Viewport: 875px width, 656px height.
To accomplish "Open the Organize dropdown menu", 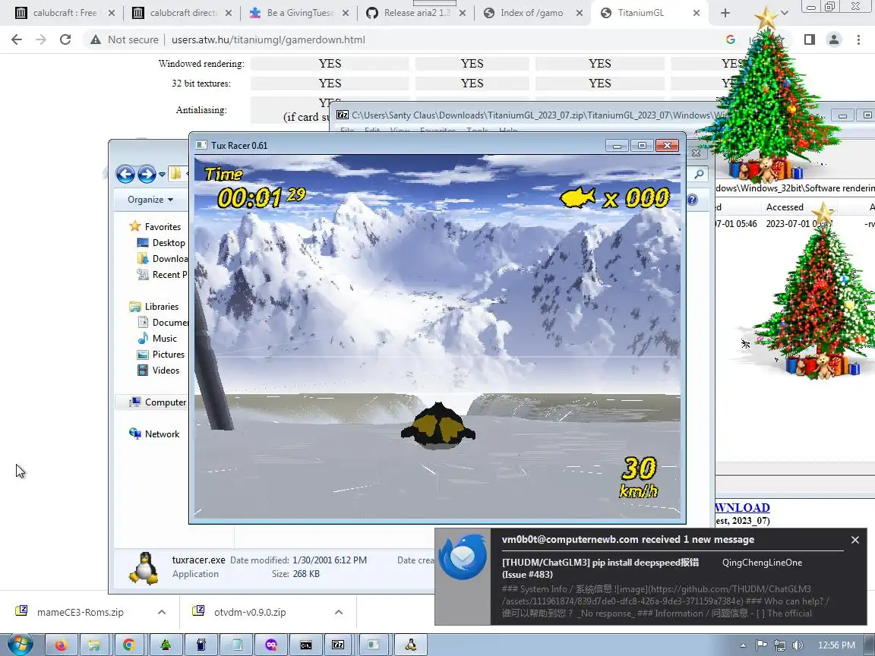I will (x=150, y=200).
